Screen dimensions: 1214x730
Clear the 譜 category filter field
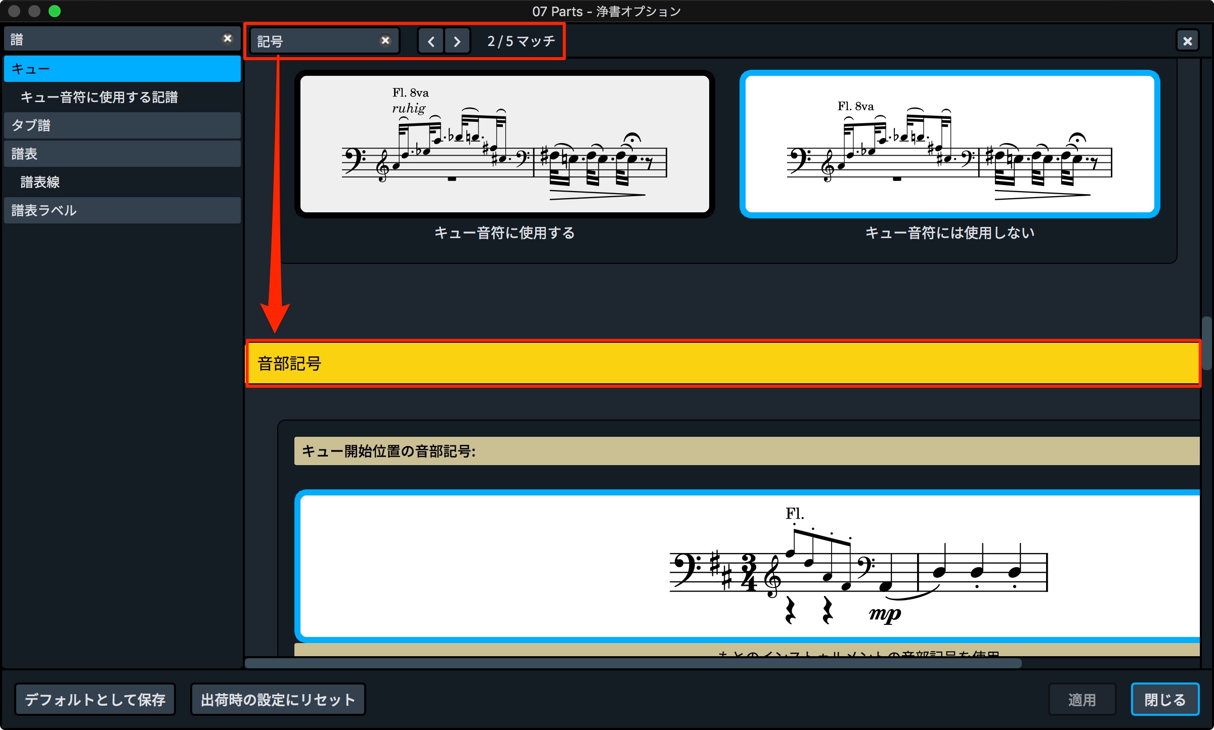pyautogui.click(x=228, y=38)
